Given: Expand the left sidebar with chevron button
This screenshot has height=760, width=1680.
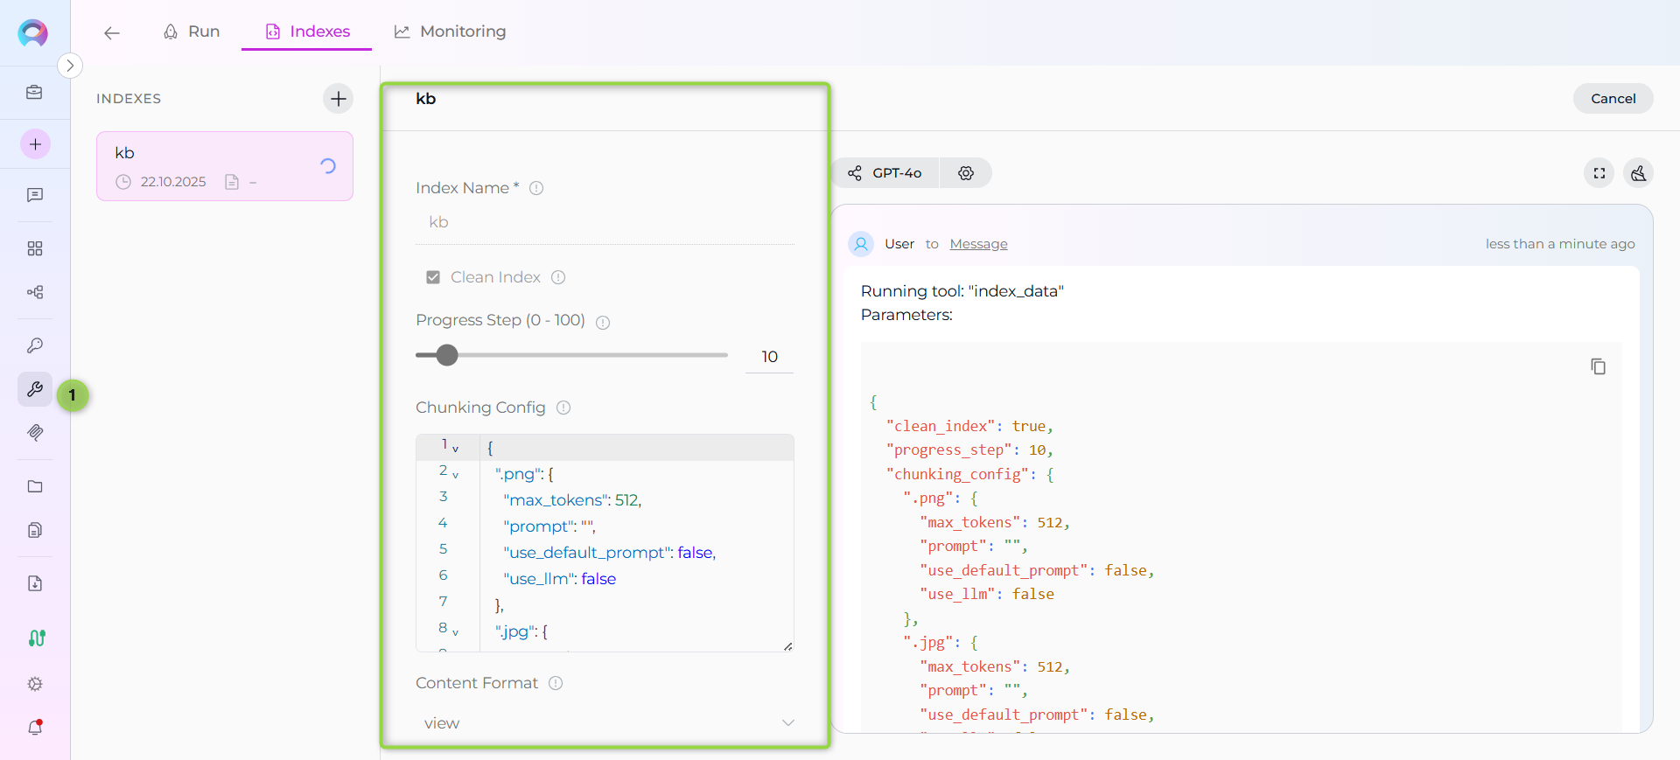Looking at the screenshot, I should [70, 66].
